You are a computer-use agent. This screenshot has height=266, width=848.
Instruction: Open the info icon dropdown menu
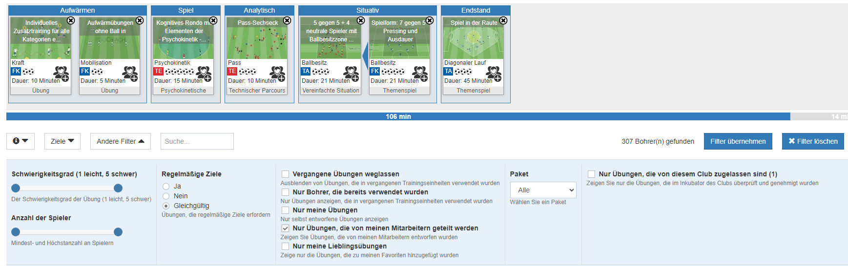[x=21, y=141]
